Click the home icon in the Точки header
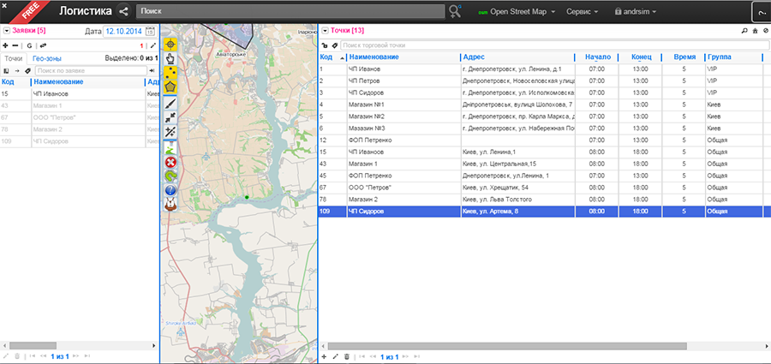Screen dimensions: 771x364 756,31
